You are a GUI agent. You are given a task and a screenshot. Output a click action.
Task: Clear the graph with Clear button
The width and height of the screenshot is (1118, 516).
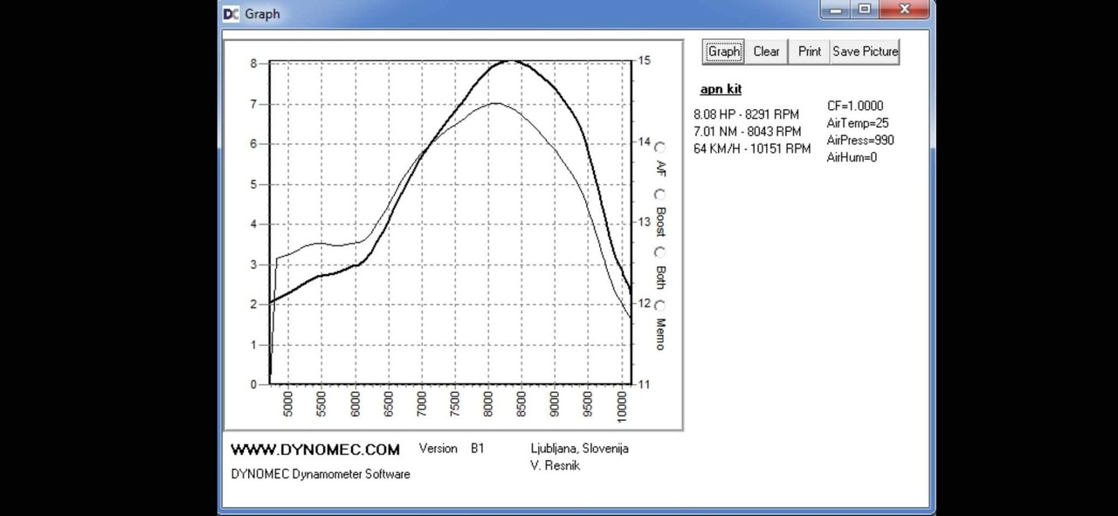pos(766,52)
